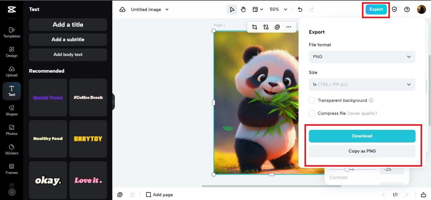The height and width of the screenshot is (200, 431).
Task: Select the hand pan tool
Action: click(243, 9)
